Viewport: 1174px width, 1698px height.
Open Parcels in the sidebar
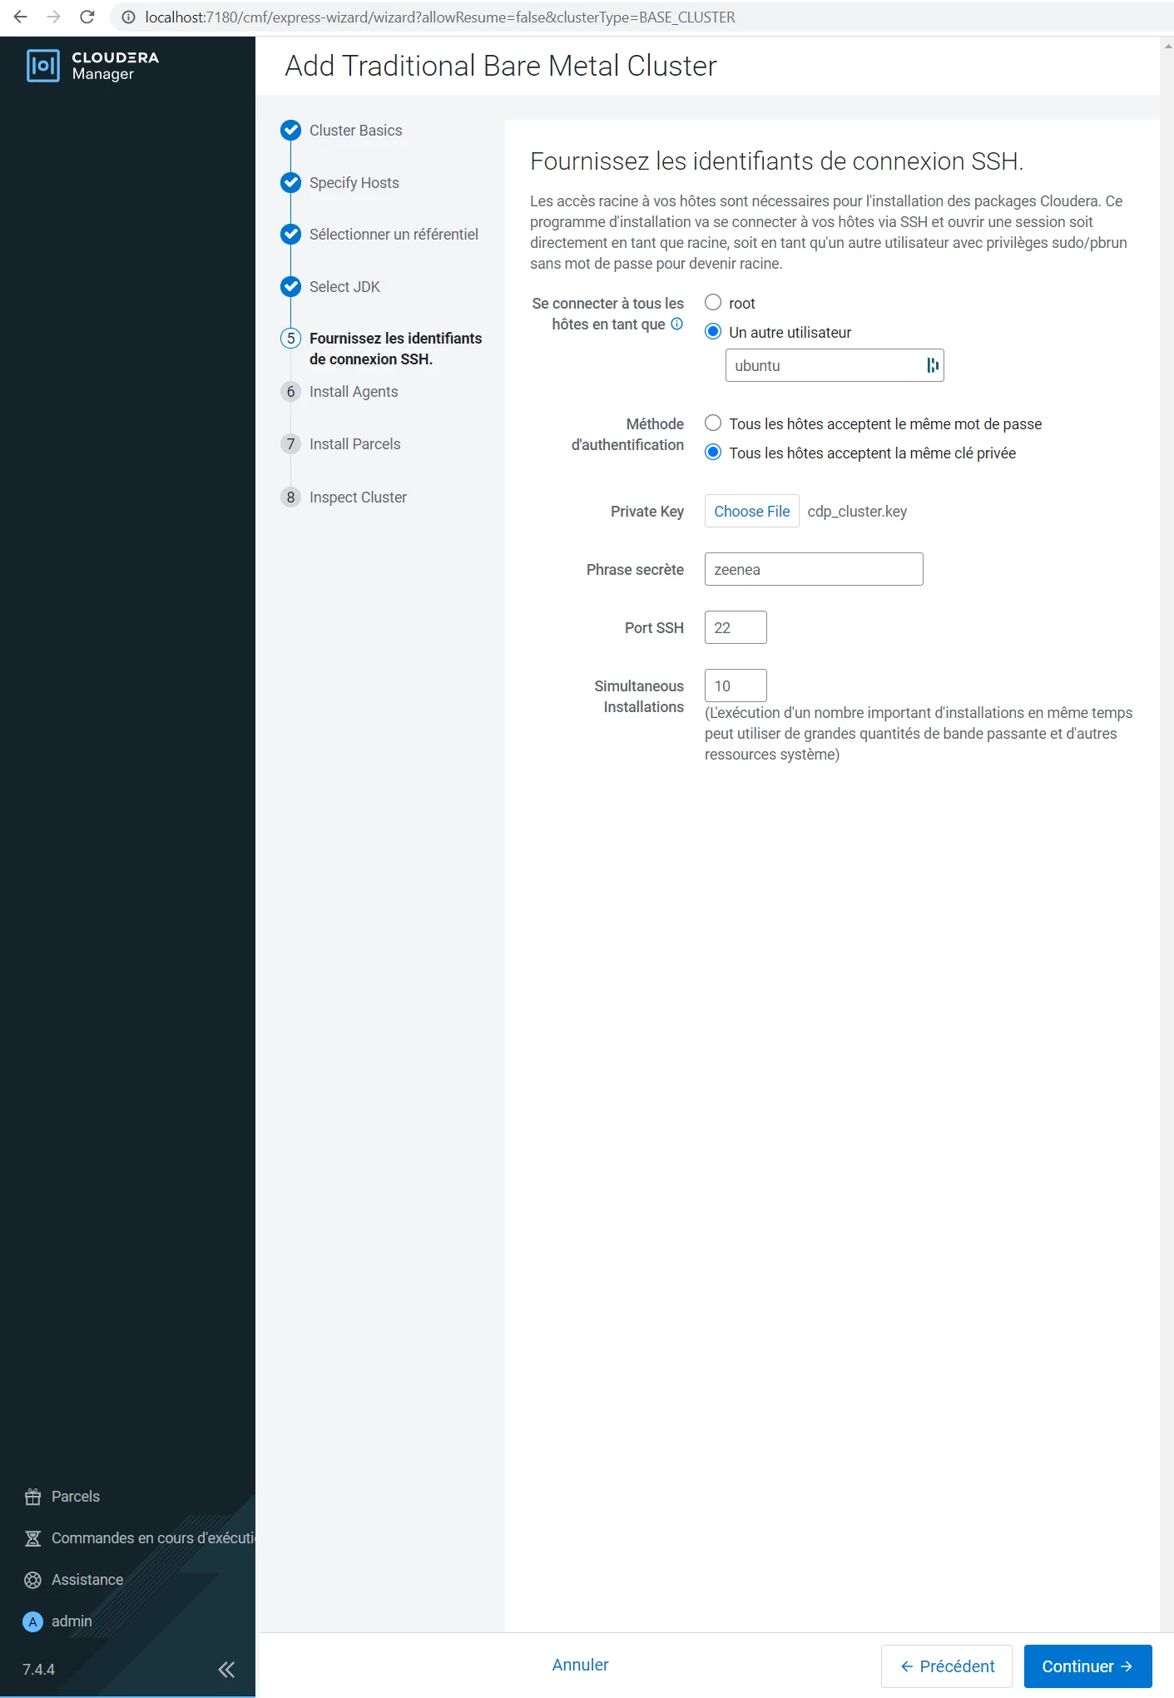coord(76,1497)
